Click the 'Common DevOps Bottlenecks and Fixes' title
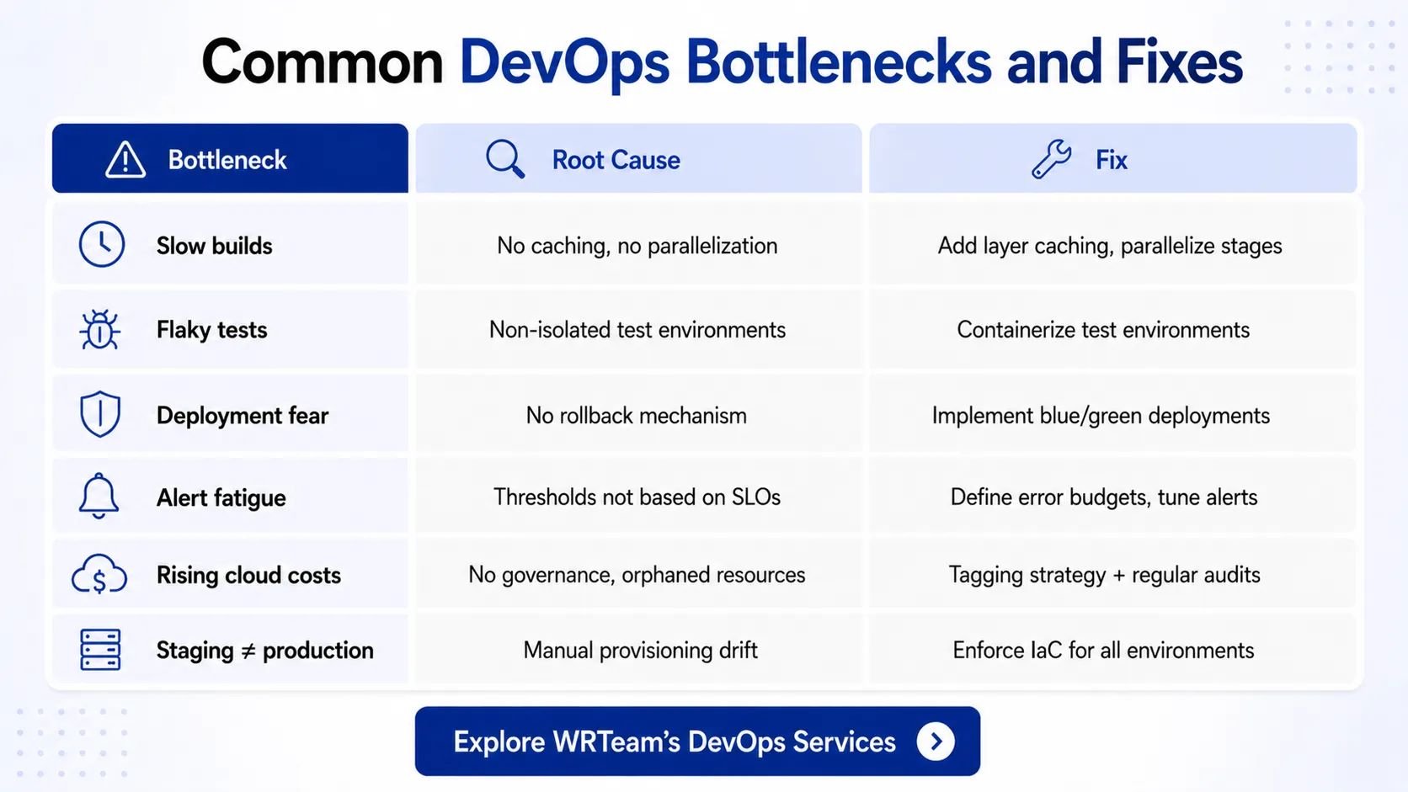 [722, 62]
